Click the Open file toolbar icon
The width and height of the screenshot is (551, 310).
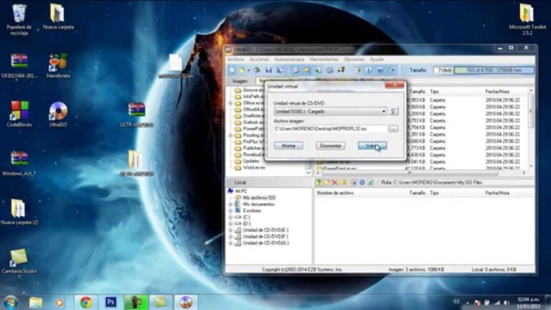(x=242, y=70)
